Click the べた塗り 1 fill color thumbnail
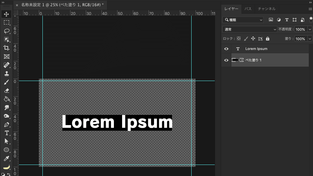 click(235, 60)
